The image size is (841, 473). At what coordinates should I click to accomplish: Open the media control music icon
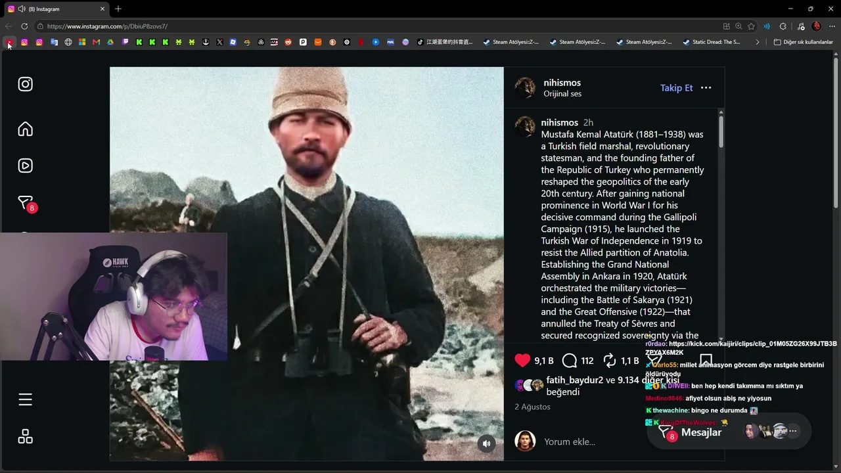[x=800, y=26]
